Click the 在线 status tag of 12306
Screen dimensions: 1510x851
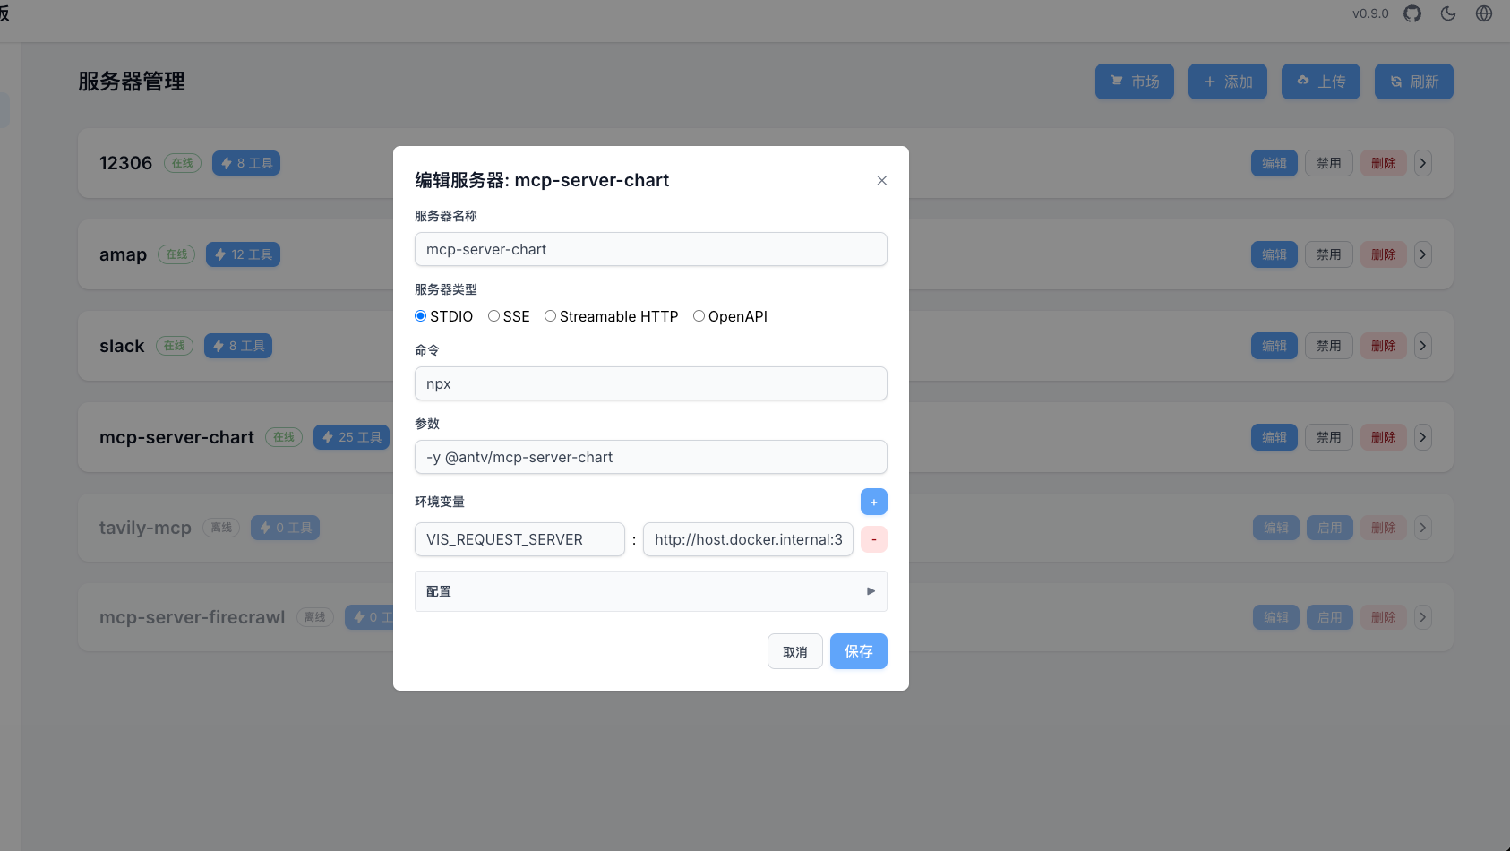tap(183, 163)
